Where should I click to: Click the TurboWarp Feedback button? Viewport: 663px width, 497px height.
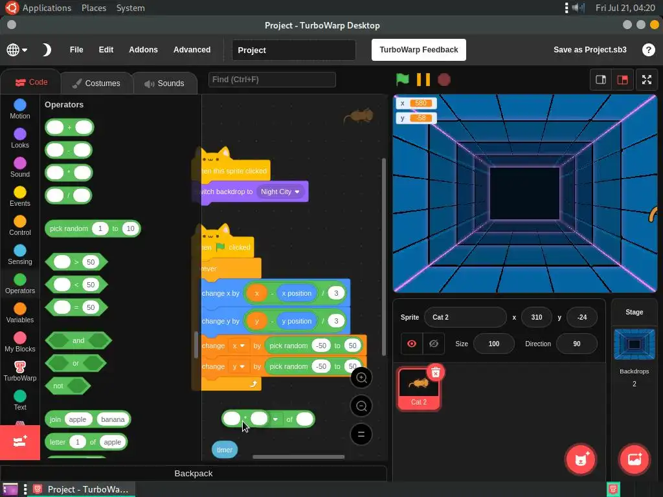pyautogui.click(x=419, y=50)
